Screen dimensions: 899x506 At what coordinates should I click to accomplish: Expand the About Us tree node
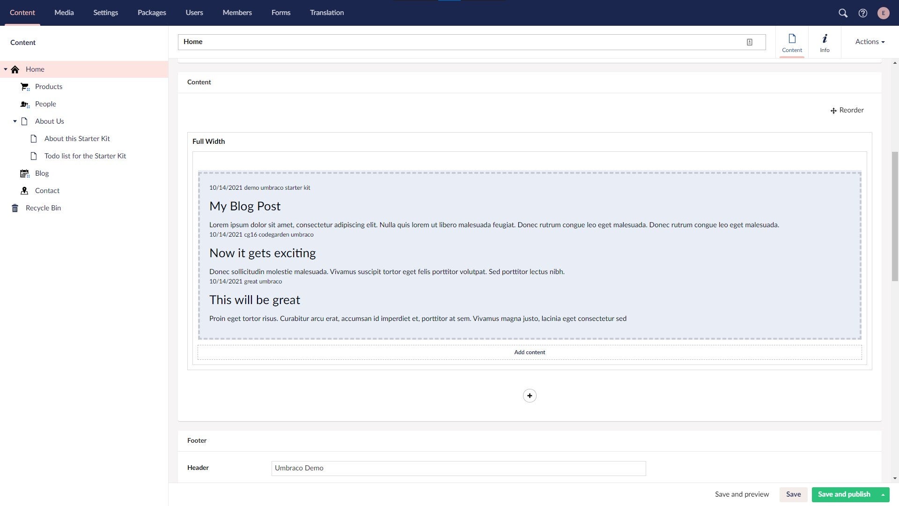pos(14,121)
